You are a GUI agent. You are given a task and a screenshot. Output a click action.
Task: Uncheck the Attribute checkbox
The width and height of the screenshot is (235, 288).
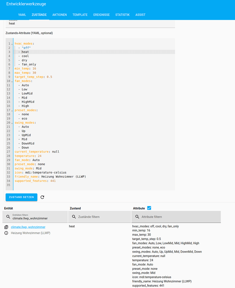[x=149, y=207]
